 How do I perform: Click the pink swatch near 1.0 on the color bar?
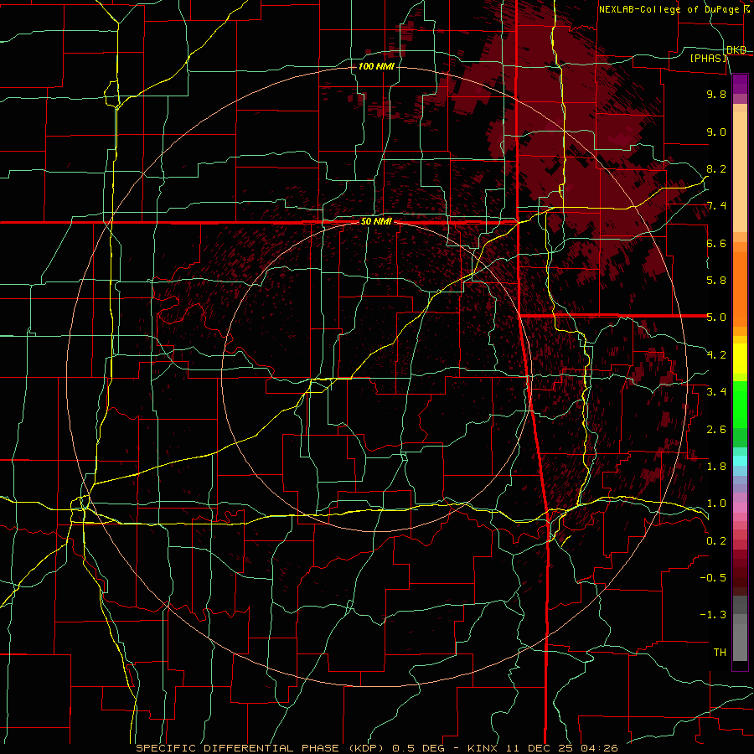740,508
